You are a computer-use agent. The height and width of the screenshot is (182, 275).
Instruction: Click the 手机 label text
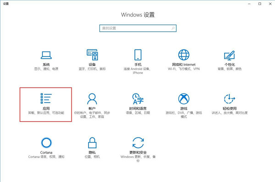[138, 65]
